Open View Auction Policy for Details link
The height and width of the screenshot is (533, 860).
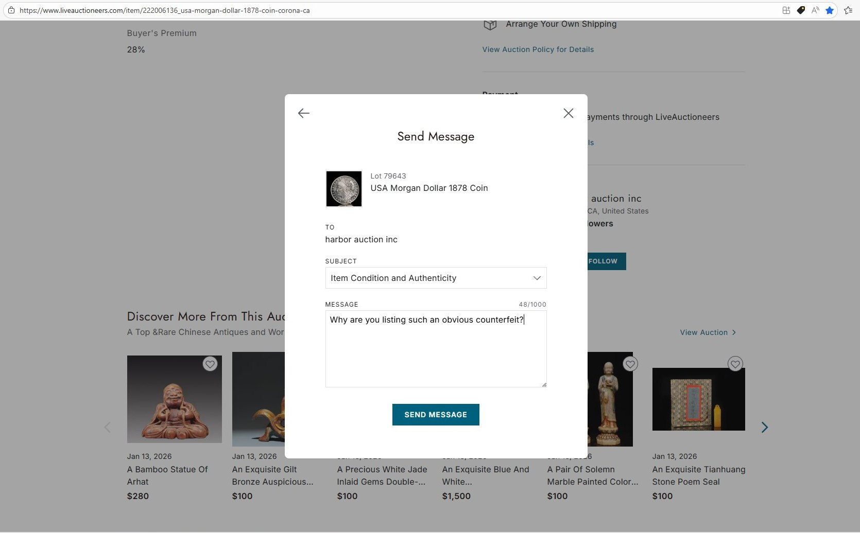click(538, 49)
